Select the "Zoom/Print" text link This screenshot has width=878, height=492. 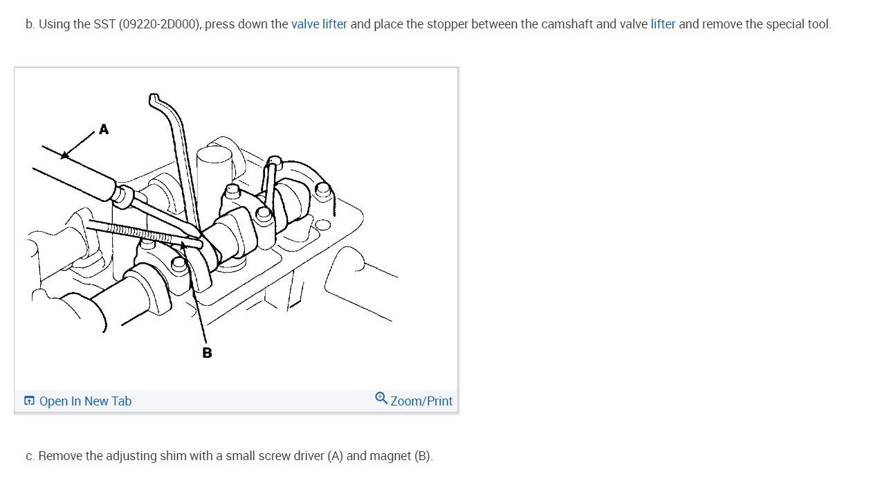pos(421,401)
